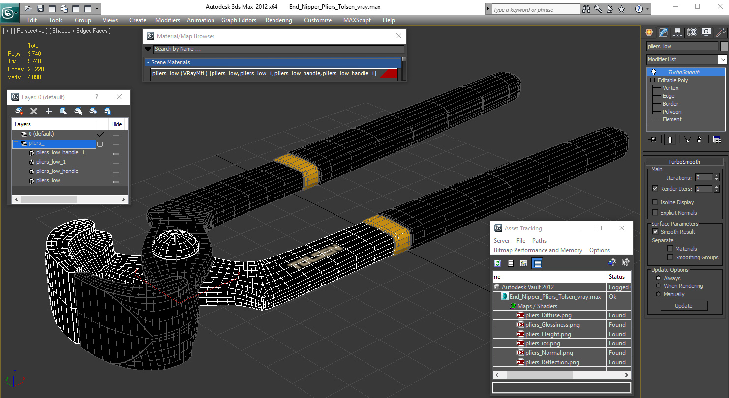This screenshot has height=398, width=729.
Task: Enable Separate by Materials checkbox
Action: (670, 249)
